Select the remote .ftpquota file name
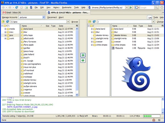This screenshot has width=165, height=123. (119, 48)
